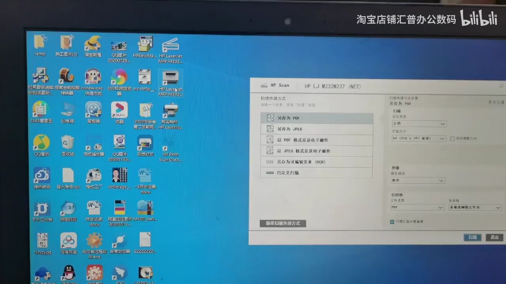Click 新建扫描快捷方式 button
The image size is (506, 284).
click(x=283, y=223)
